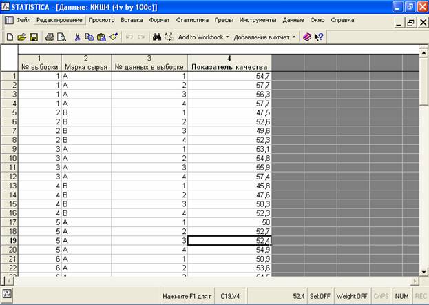Click the CAPS status bar indicator
The width and height of the screenshot is (429, 305).
pos(381,296)
